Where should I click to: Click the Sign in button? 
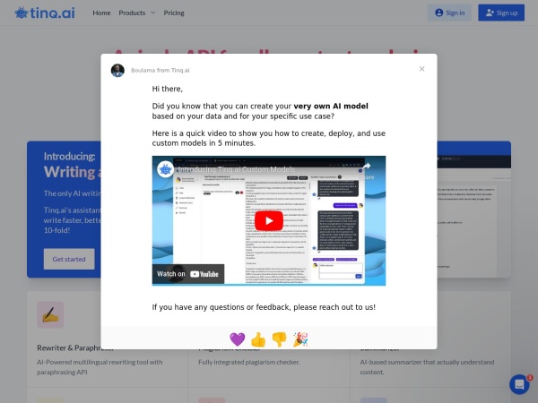tap(449, 13)
